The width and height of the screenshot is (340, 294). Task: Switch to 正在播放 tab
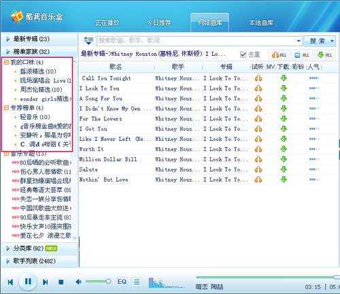click(107, 22)
